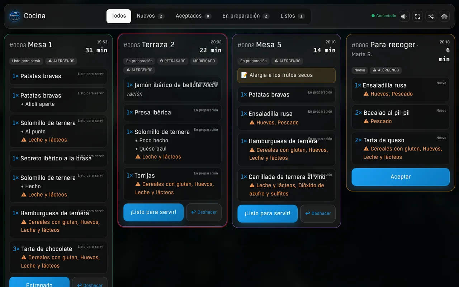
Task: Select Tarta de chocolate item in Mesa 1
Action: [x=58, y=257]
